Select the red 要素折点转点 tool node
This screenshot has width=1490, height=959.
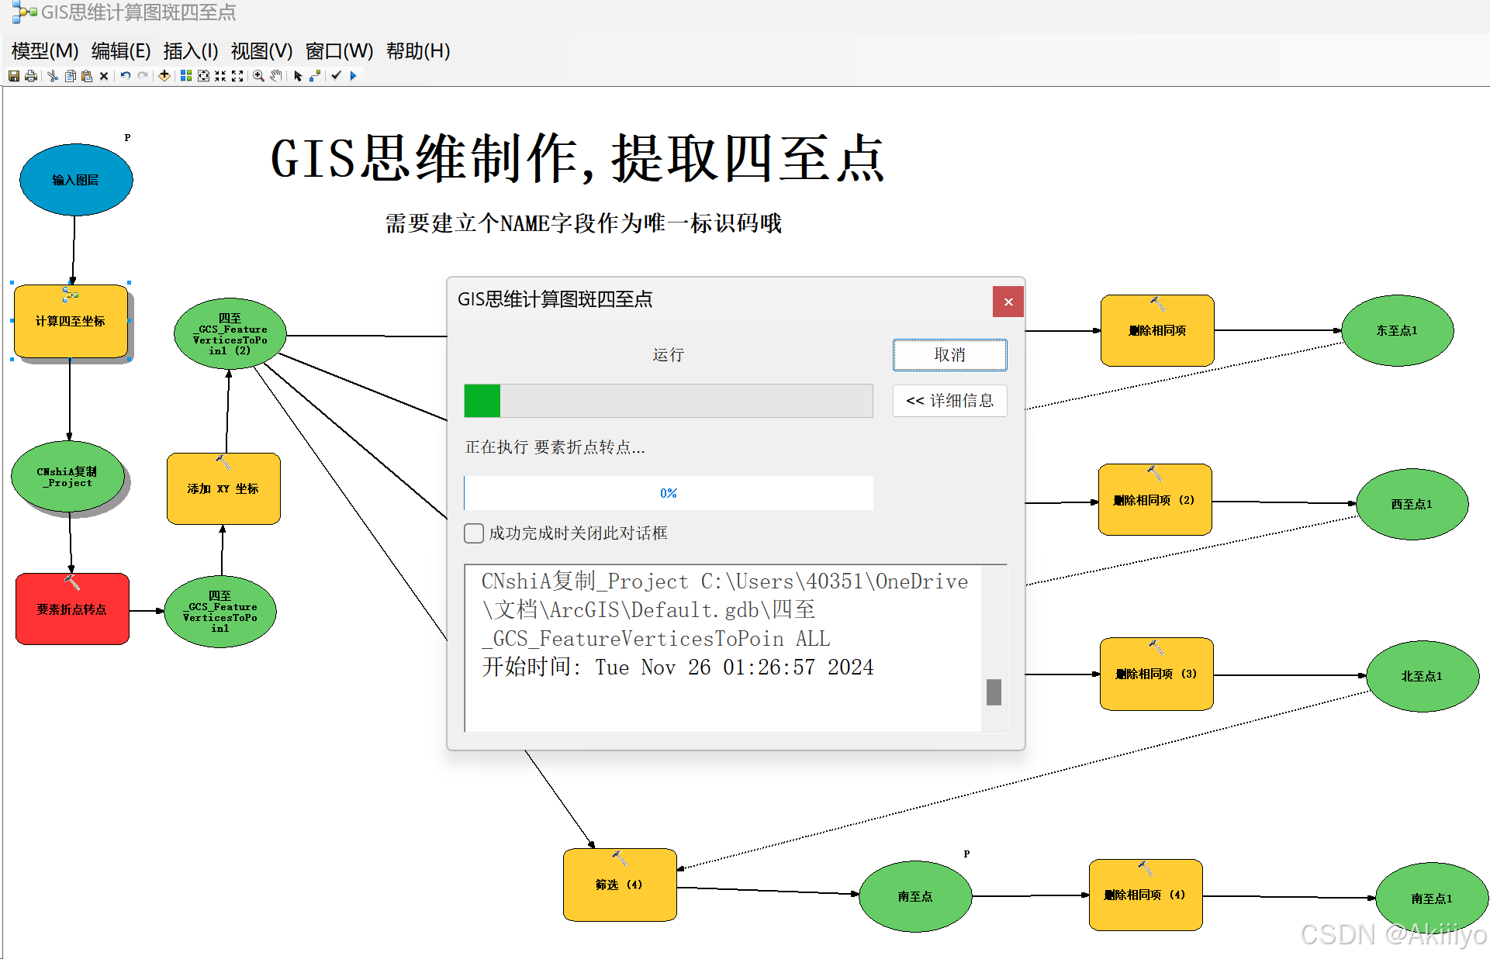click(72, 609)
